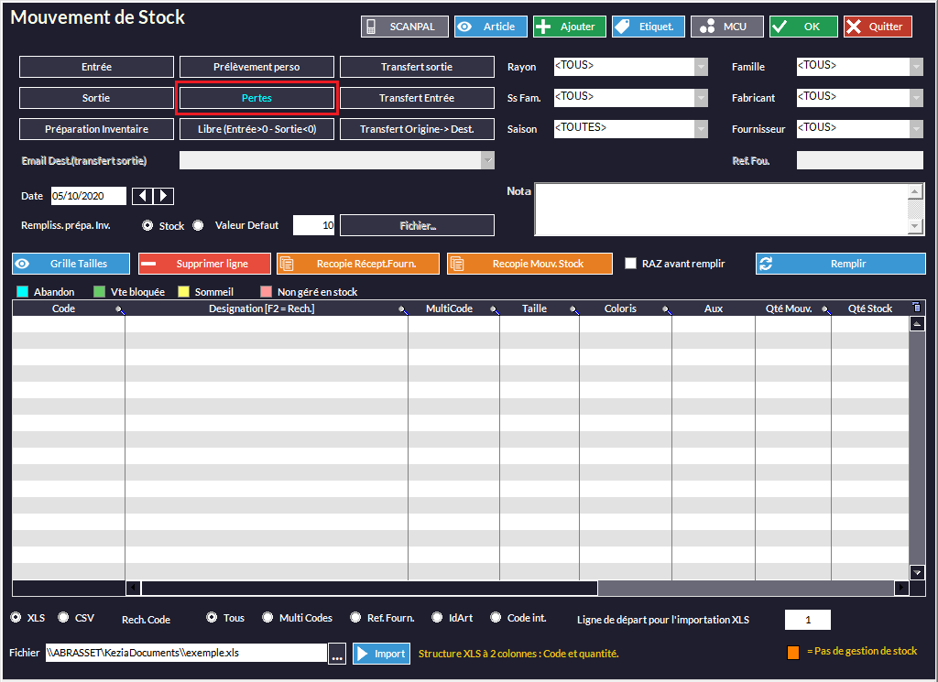Select the Entrée movement type

96,67
